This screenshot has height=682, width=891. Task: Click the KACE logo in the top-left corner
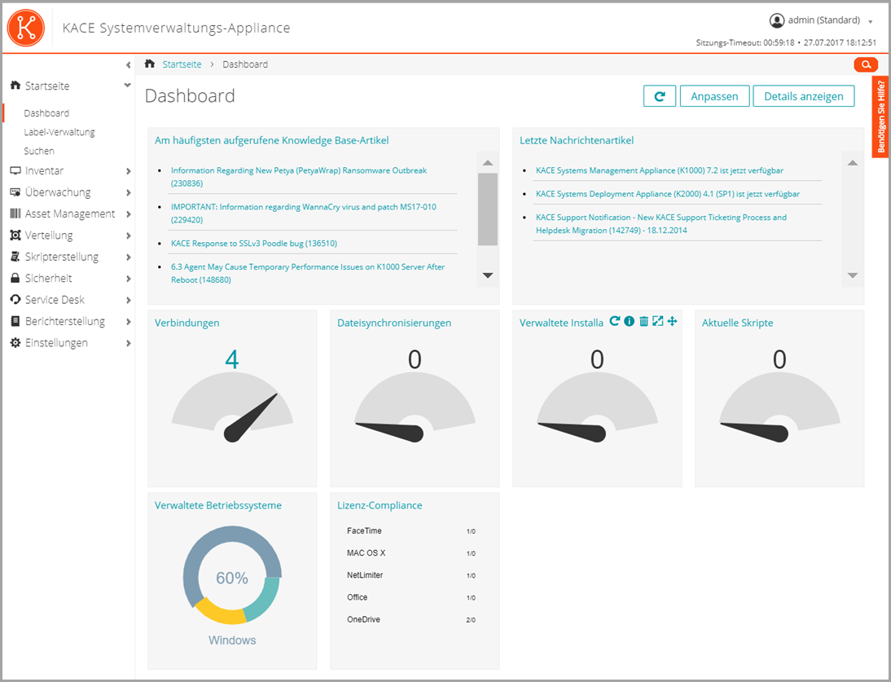25,27
